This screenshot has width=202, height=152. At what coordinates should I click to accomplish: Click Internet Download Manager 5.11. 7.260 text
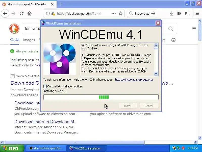[44, 127]
